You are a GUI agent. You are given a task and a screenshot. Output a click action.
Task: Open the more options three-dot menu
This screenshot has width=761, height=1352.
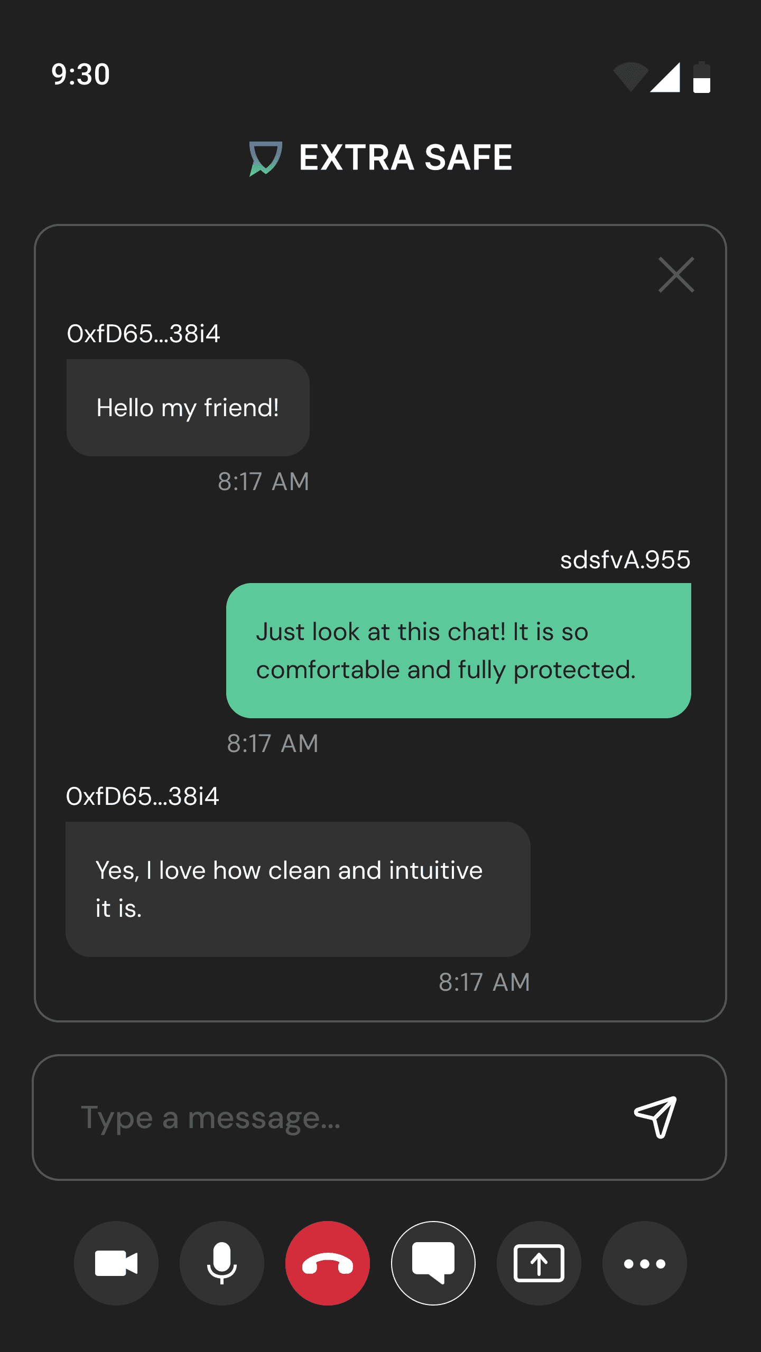[645, 1263]
